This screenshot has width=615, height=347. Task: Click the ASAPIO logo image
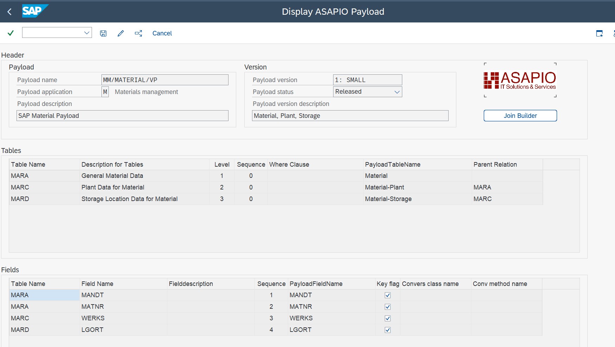[520, 80]
